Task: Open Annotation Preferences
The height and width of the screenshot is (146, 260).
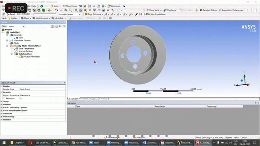Action: (231, 10)
